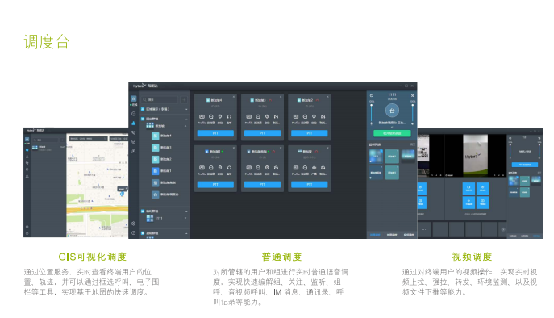Tick the checkbox of the section heading the six-member group list
The width and height of the screenshot is (554, 318).
coord(143,119)
